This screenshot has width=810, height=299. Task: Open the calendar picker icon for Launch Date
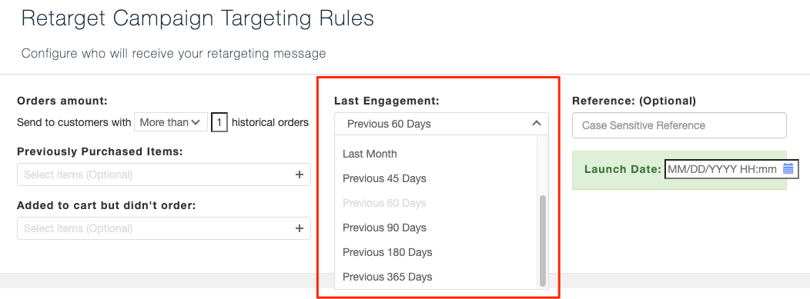(x=788, y=168)
